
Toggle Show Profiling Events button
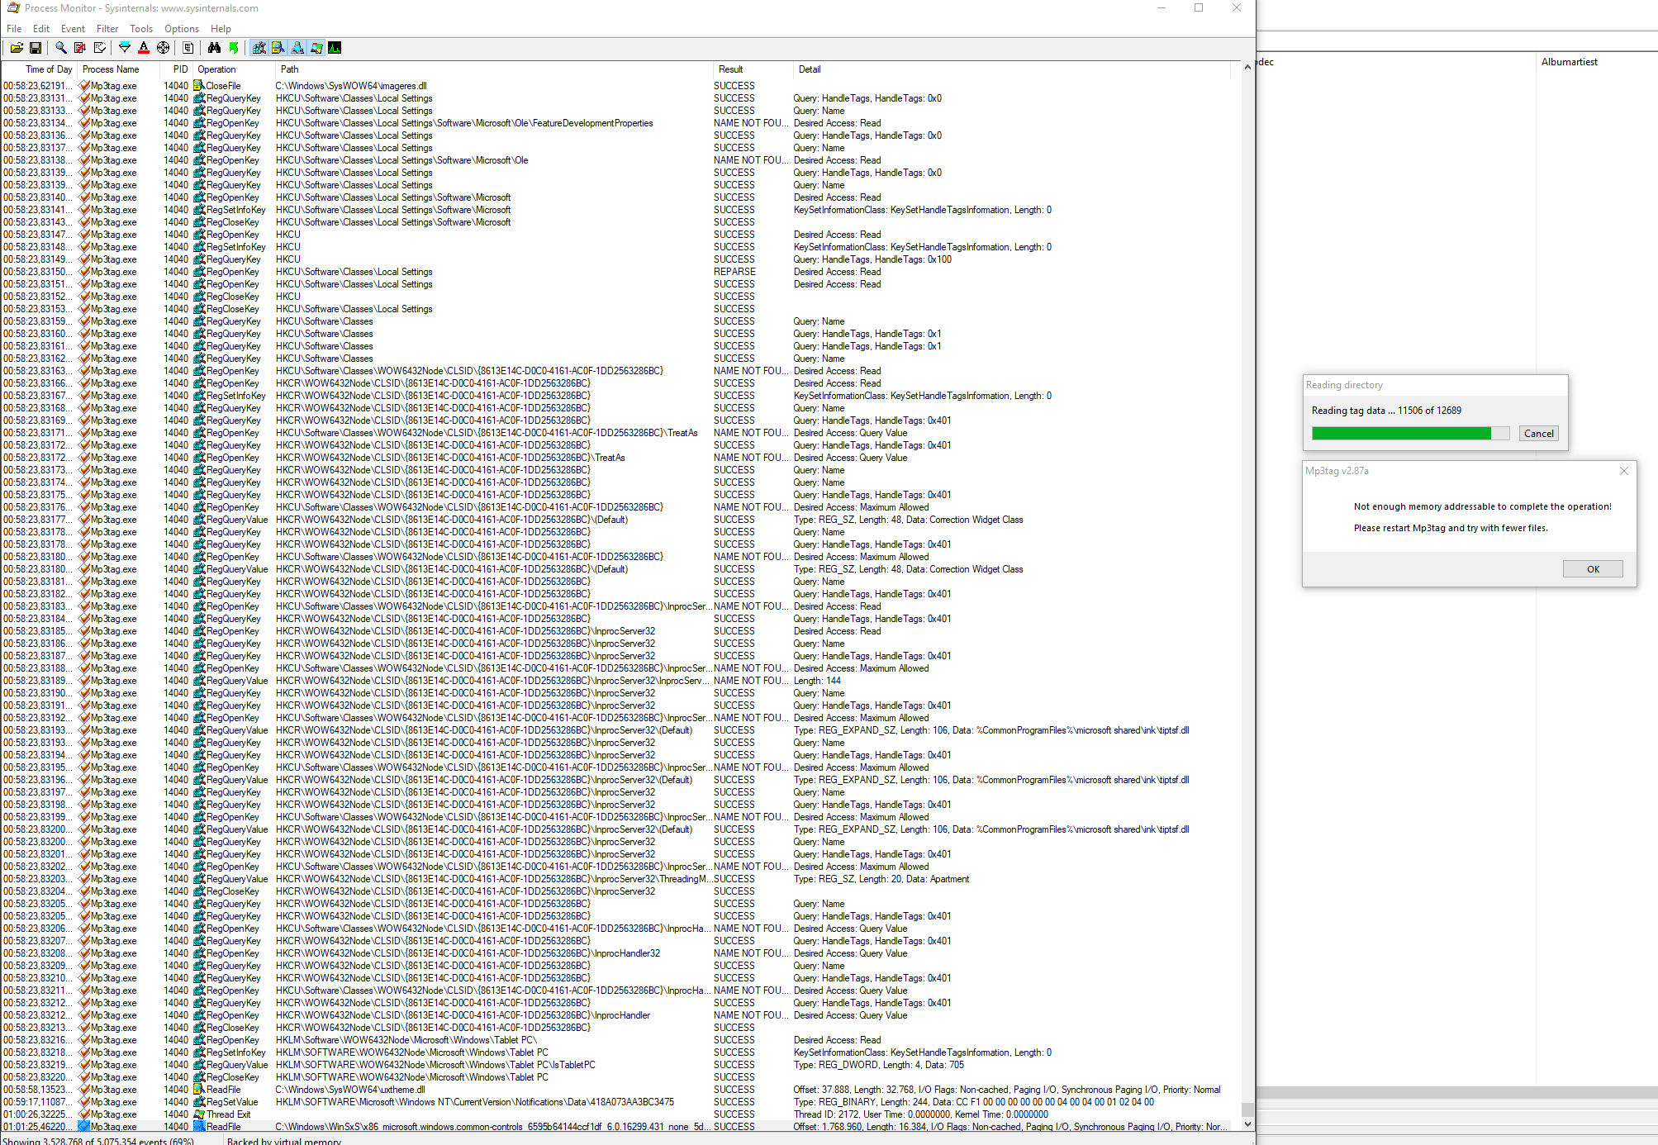(x=335, y=48)
